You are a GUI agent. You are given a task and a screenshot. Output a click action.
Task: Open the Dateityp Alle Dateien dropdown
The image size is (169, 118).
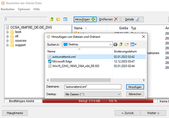coord(93,94)
